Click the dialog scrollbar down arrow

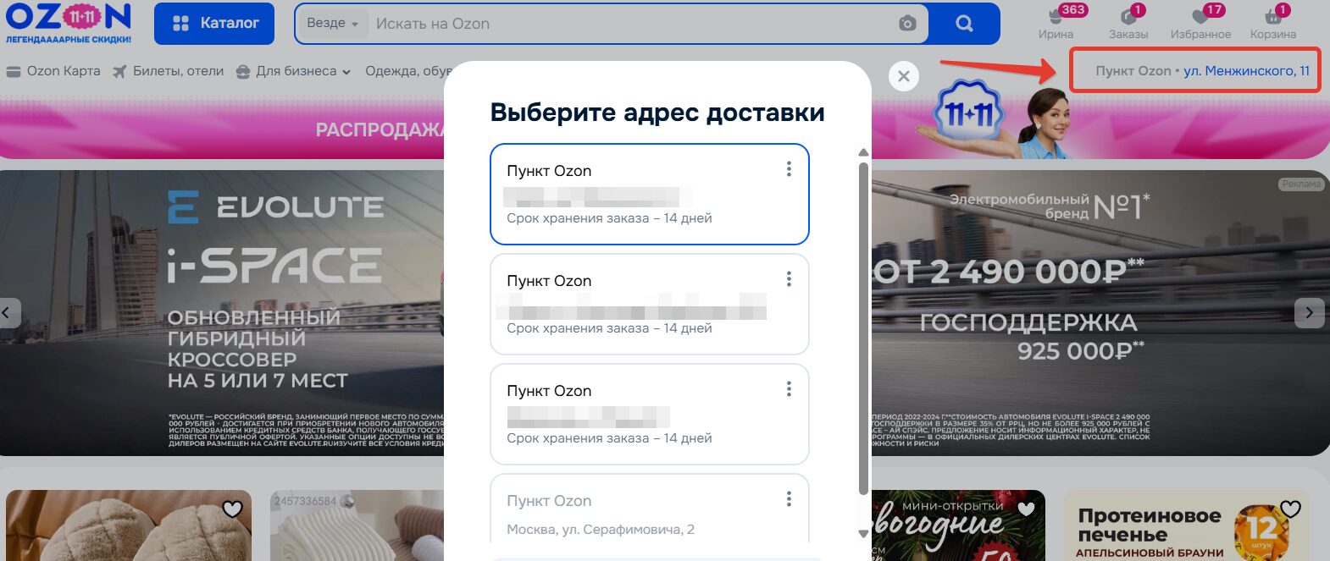click(x=863, y=534)
